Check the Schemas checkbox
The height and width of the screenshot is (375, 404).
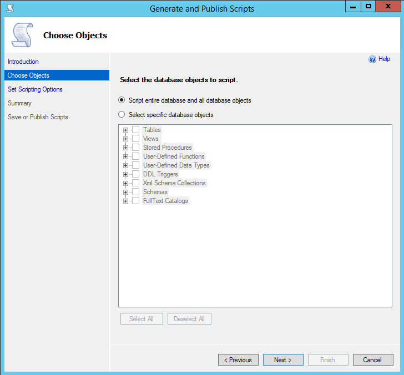point(136,192)
